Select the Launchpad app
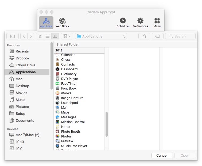The height and width of the screenshot is (166, 202). click(x=79, y=103)
